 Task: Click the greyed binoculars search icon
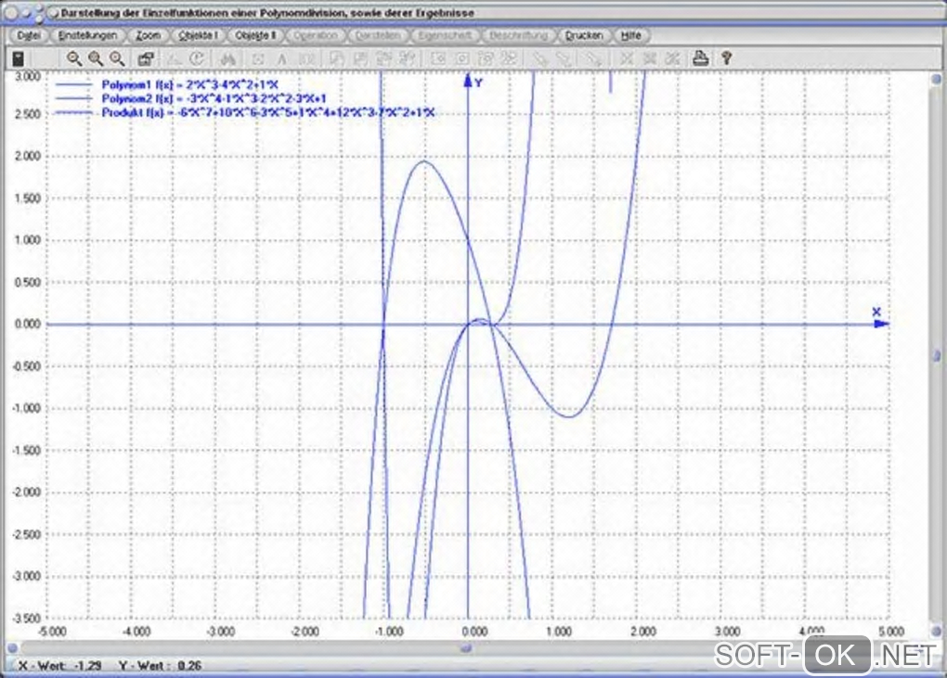pos(227,58)
